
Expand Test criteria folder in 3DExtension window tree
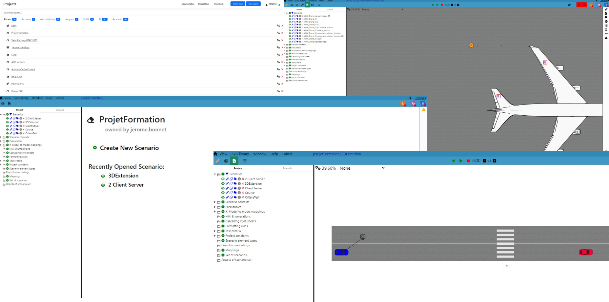click(x=215, y=231)
